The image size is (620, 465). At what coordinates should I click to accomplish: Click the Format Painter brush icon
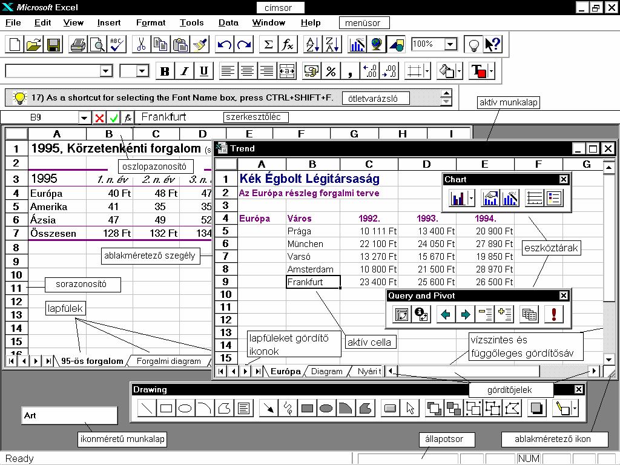click(x=200, y=44)
